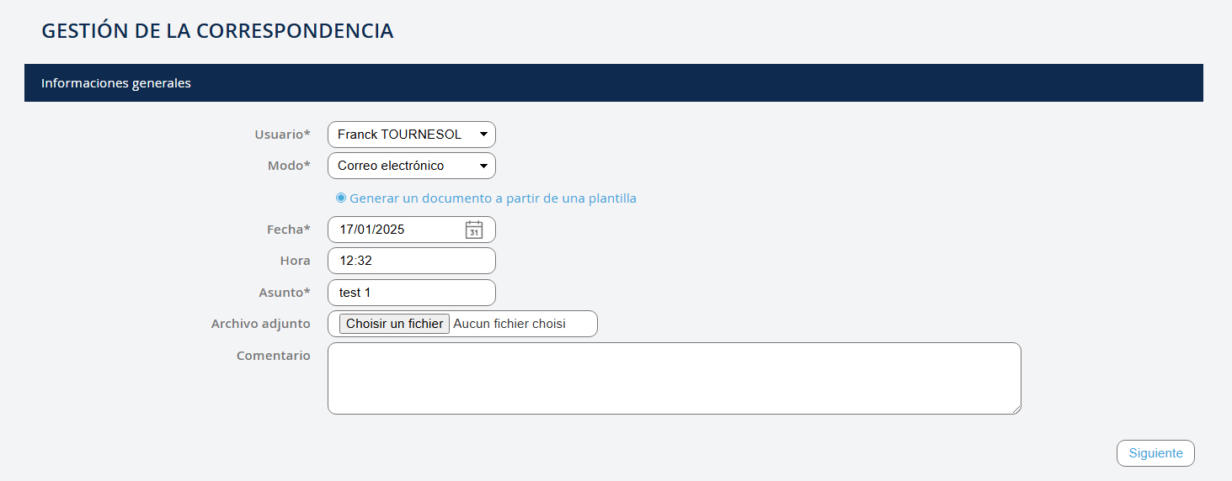Click the Comentario field label
Viewport: 1232px width, 481px height.
273,356
